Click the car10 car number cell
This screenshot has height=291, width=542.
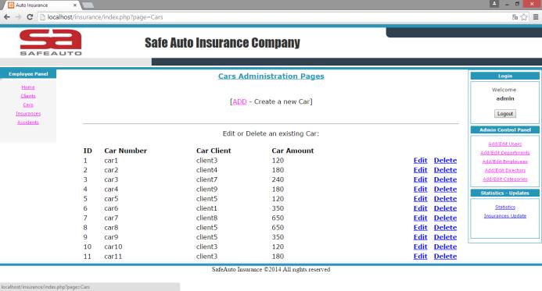click(113, 247)
